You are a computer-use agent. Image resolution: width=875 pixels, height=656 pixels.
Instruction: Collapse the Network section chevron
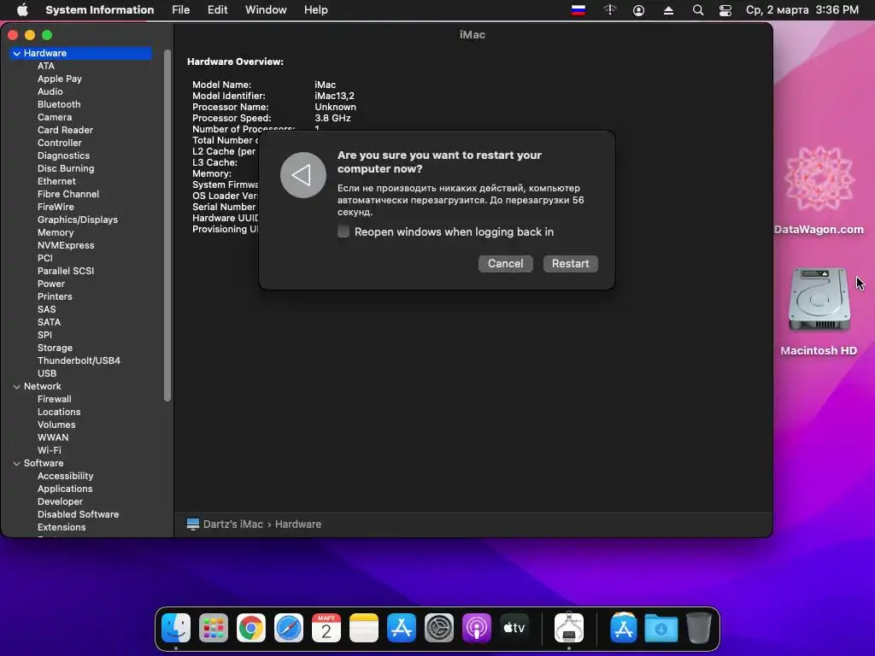point(17,387)
